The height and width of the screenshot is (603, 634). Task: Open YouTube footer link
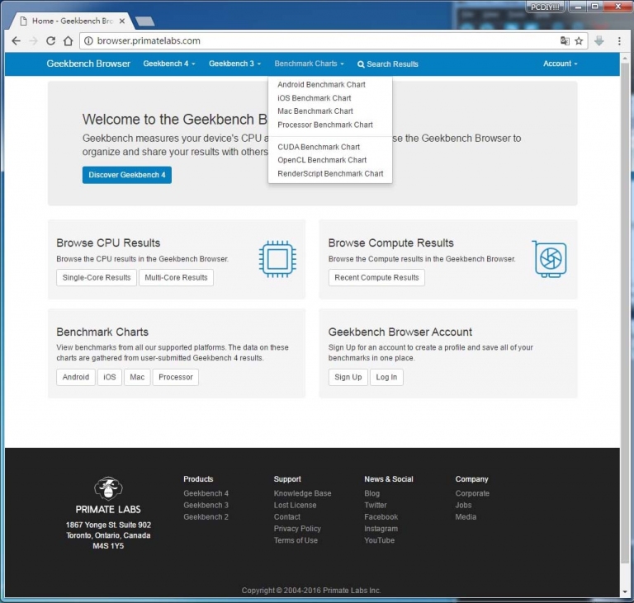(x=379, y=540)
